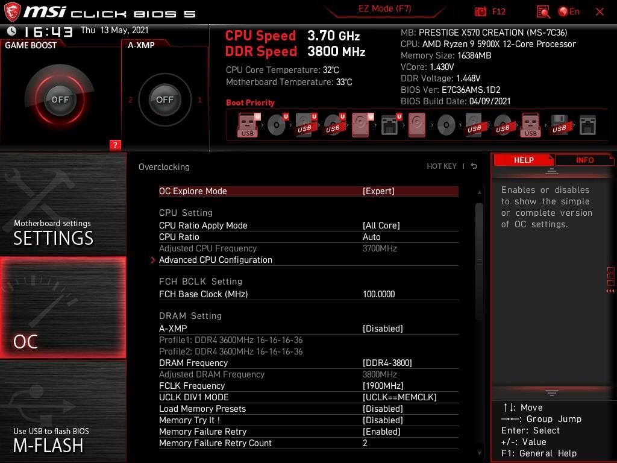Expand Advanced CPU Configuration submenu
The width and height of the screenshot is (617, 463).
click(308, 260)
